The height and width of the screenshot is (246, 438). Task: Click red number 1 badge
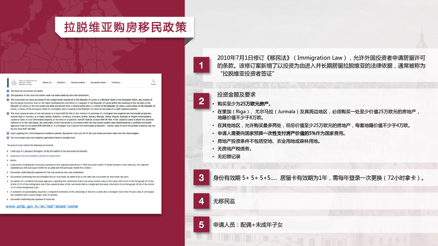tap(201, 66)
